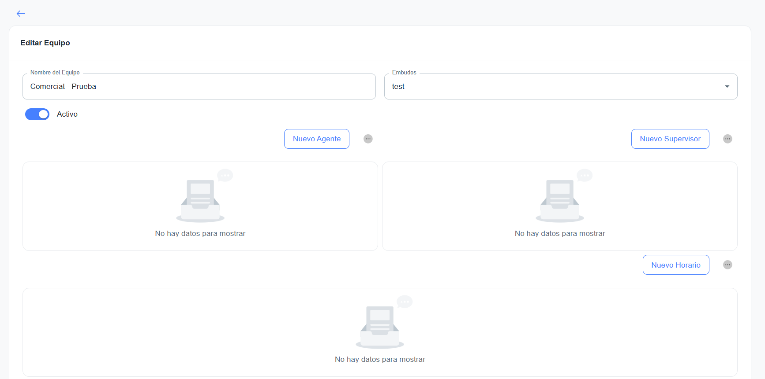Expand the Embudos dropdown arrow

click(x=727, y=87)
